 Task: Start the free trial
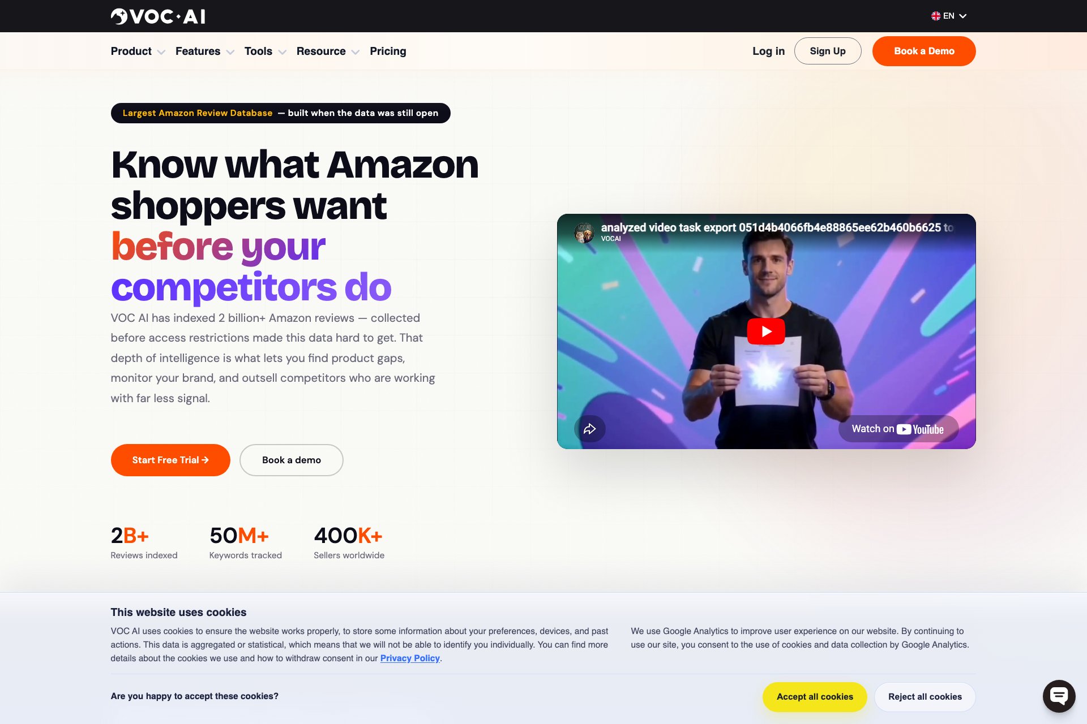point(170,460)
